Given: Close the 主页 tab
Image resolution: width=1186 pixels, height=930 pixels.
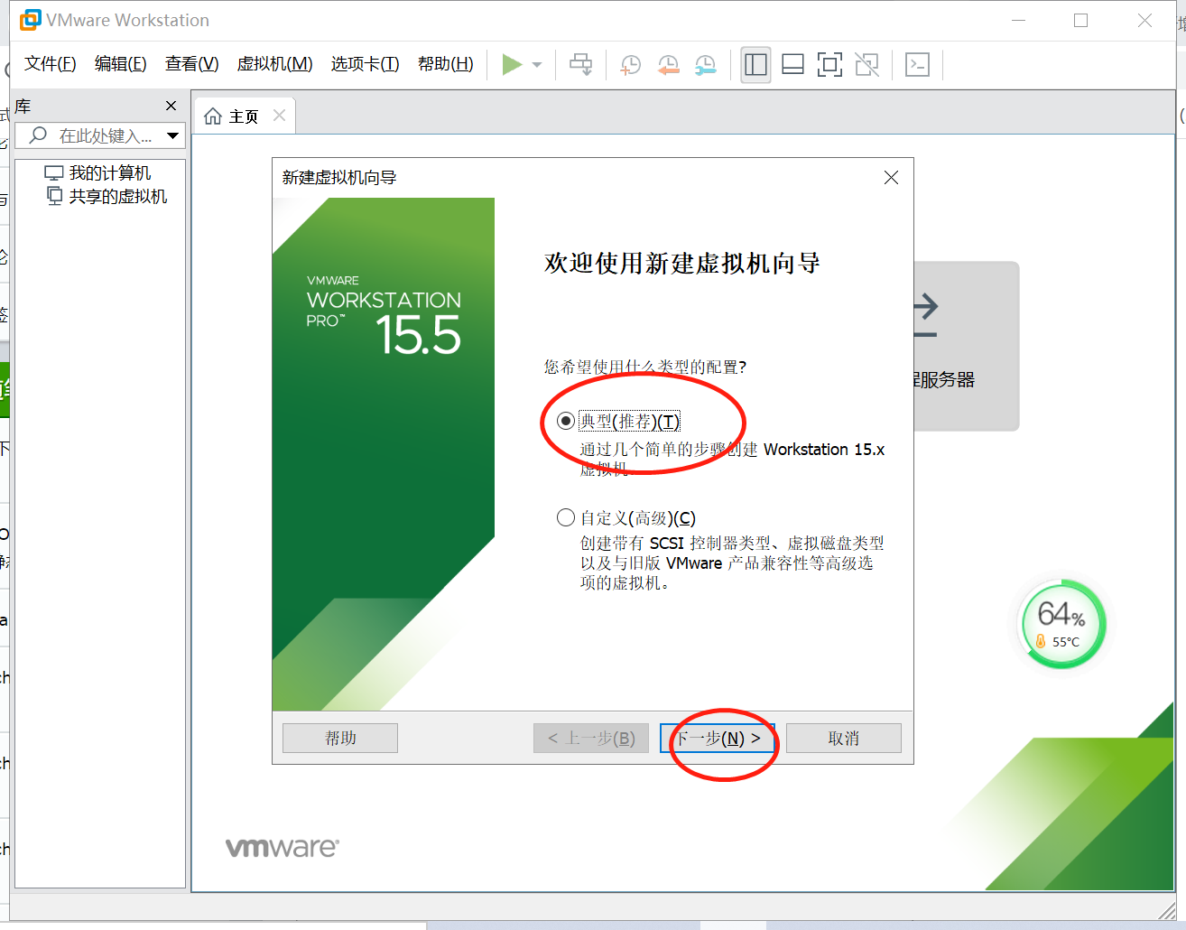Looking at the screenshot, I should tap(279, 116).
